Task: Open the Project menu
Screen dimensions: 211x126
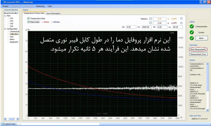Action: (x=5, y=6)
